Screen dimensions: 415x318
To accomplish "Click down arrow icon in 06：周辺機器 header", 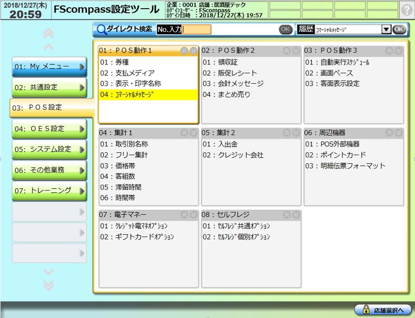I will click(x=398, y=132).
